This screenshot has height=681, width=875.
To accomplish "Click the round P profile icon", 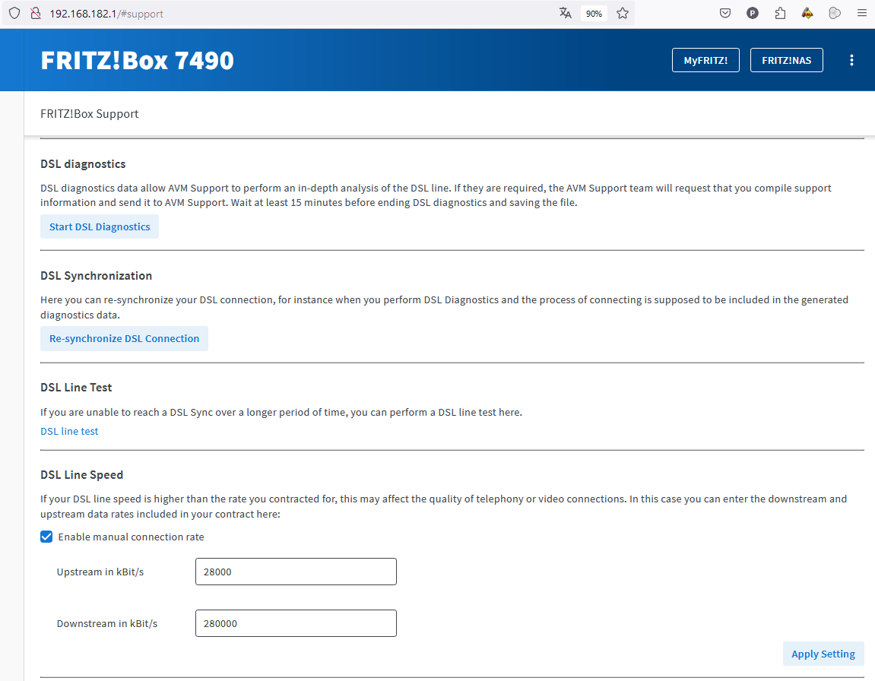I will pos(753,13).
